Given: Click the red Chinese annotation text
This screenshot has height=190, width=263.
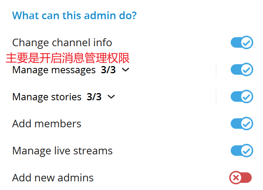Looking at the screenshot, I should click(68, 58).
